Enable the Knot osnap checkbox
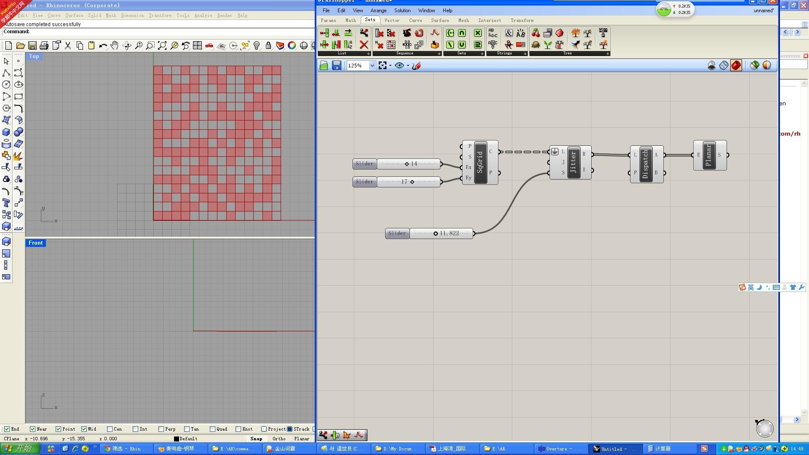The width and height of the screenshot is (809, 455). tap(238, 429)
